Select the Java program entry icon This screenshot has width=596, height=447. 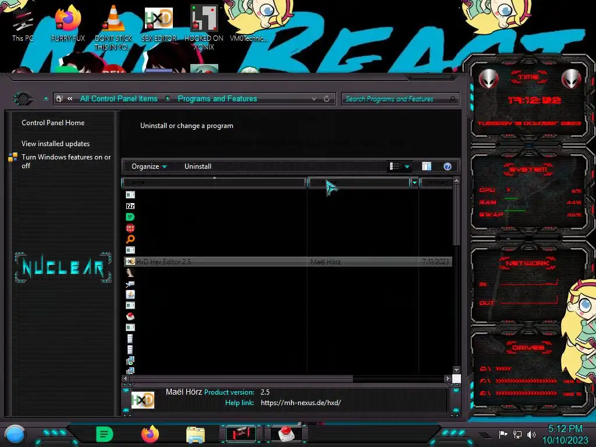point(130,294)
